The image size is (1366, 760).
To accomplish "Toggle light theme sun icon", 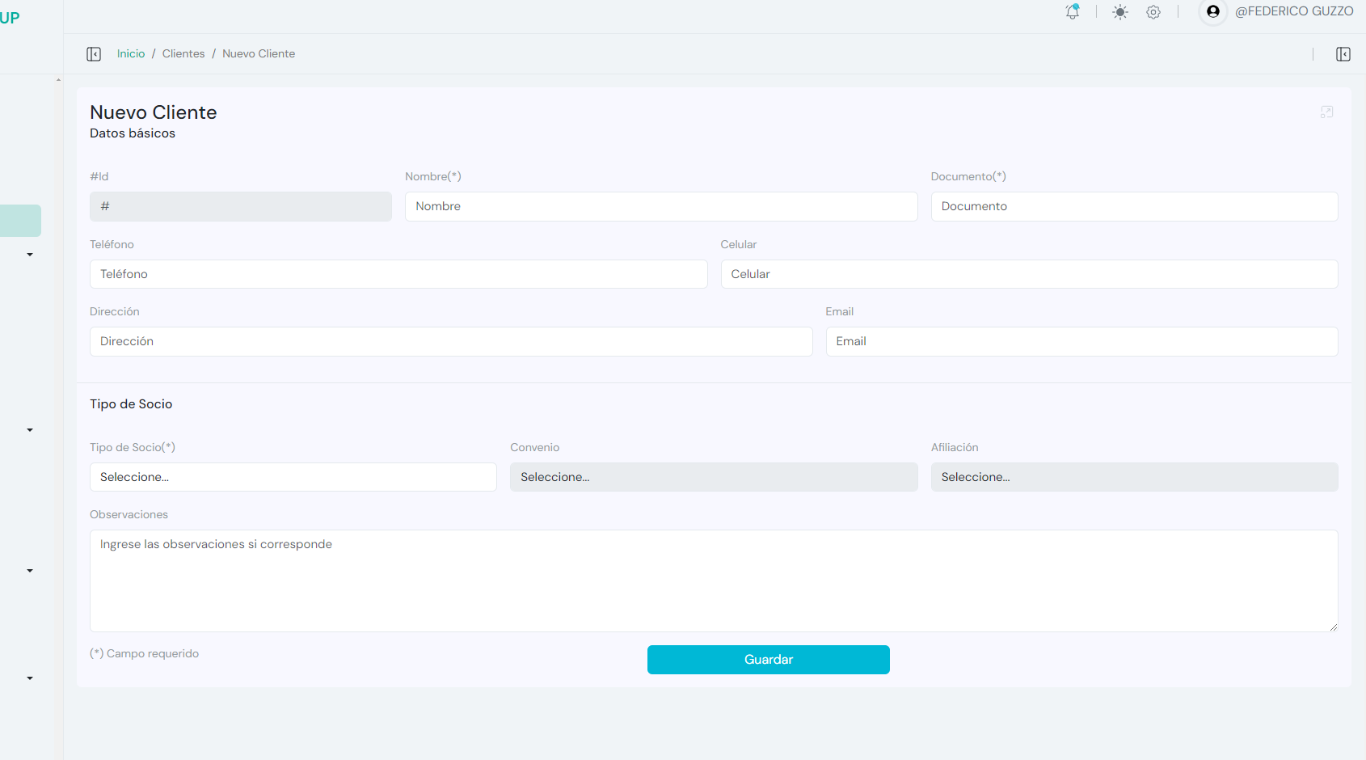I will point(1120,12).
